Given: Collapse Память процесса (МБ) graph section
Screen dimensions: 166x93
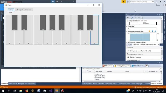Looking at the screenshot, I should click(x=127, y=32).
